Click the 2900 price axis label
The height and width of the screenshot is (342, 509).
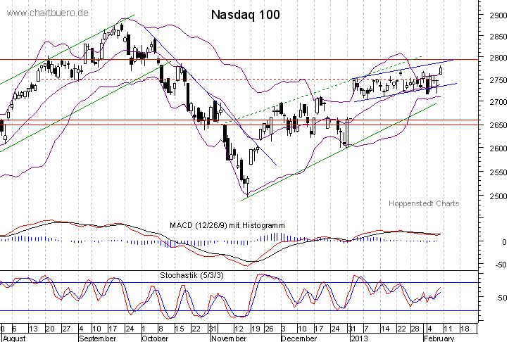click(498, 15)
